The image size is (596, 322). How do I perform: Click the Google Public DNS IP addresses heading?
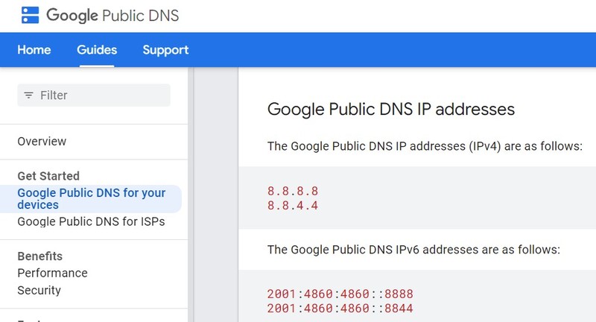click(x=390, y=110)
